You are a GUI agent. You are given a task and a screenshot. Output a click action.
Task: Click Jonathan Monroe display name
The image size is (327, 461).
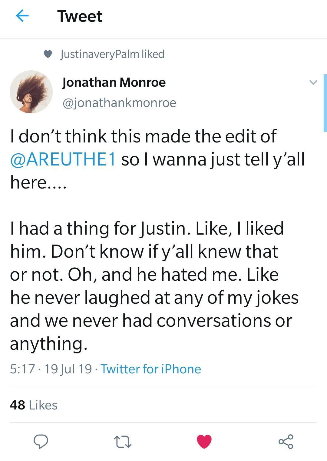[x=114, y=82]
